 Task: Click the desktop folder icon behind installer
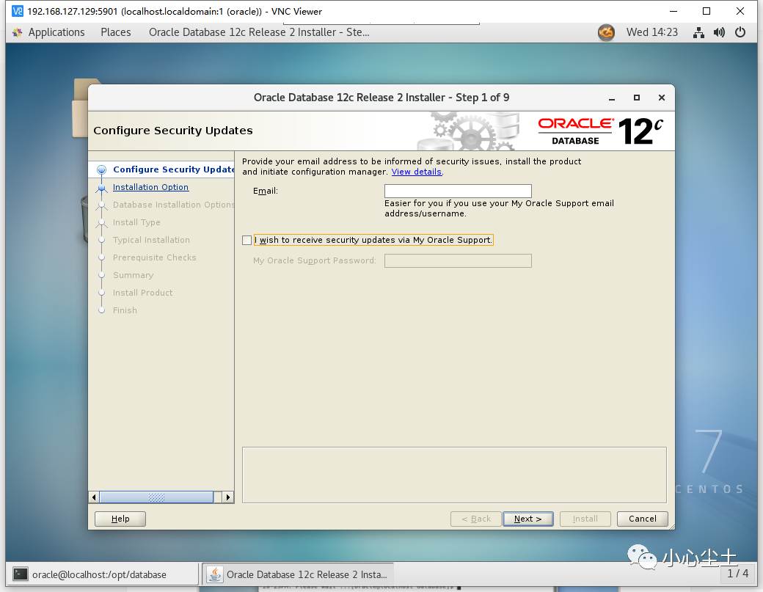(x=80, y=108)
